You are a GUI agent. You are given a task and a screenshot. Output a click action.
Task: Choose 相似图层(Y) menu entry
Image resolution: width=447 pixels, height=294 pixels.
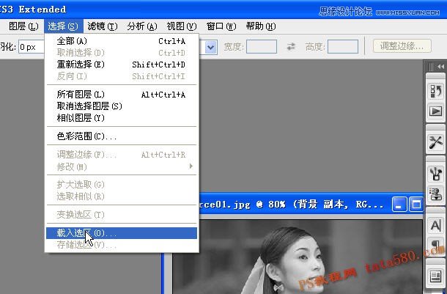coord(122,118)
